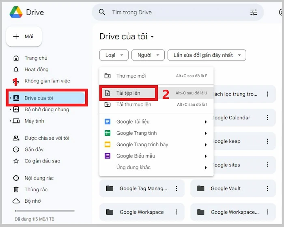Viewport: 284px width, 227px height.
Task: Open Có gắn dấu sao section
Action: tap(42, 161)
